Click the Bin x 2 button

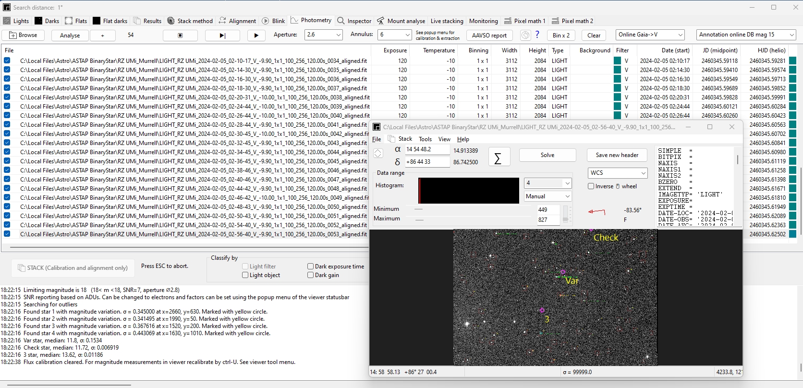pos(561,35)
